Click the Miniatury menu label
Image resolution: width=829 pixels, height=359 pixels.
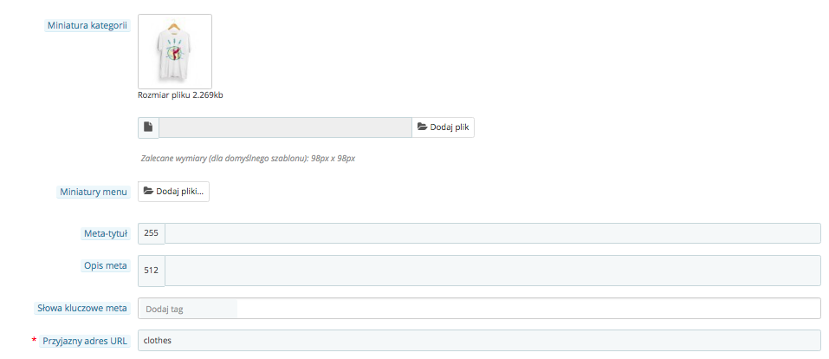[x=94, y=192]
